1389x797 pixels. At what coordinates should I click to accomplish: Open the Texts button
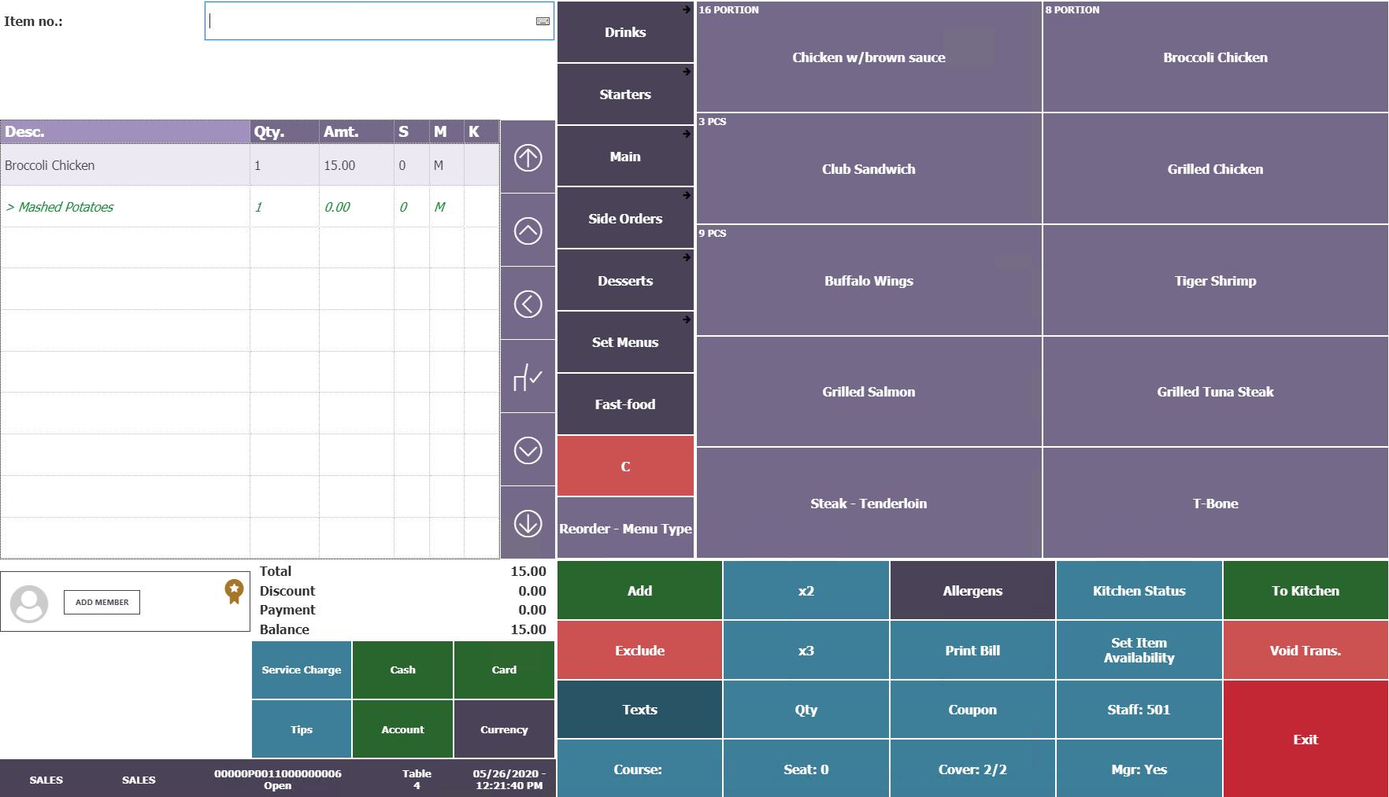pyautogui.click(x=639, y=710)
